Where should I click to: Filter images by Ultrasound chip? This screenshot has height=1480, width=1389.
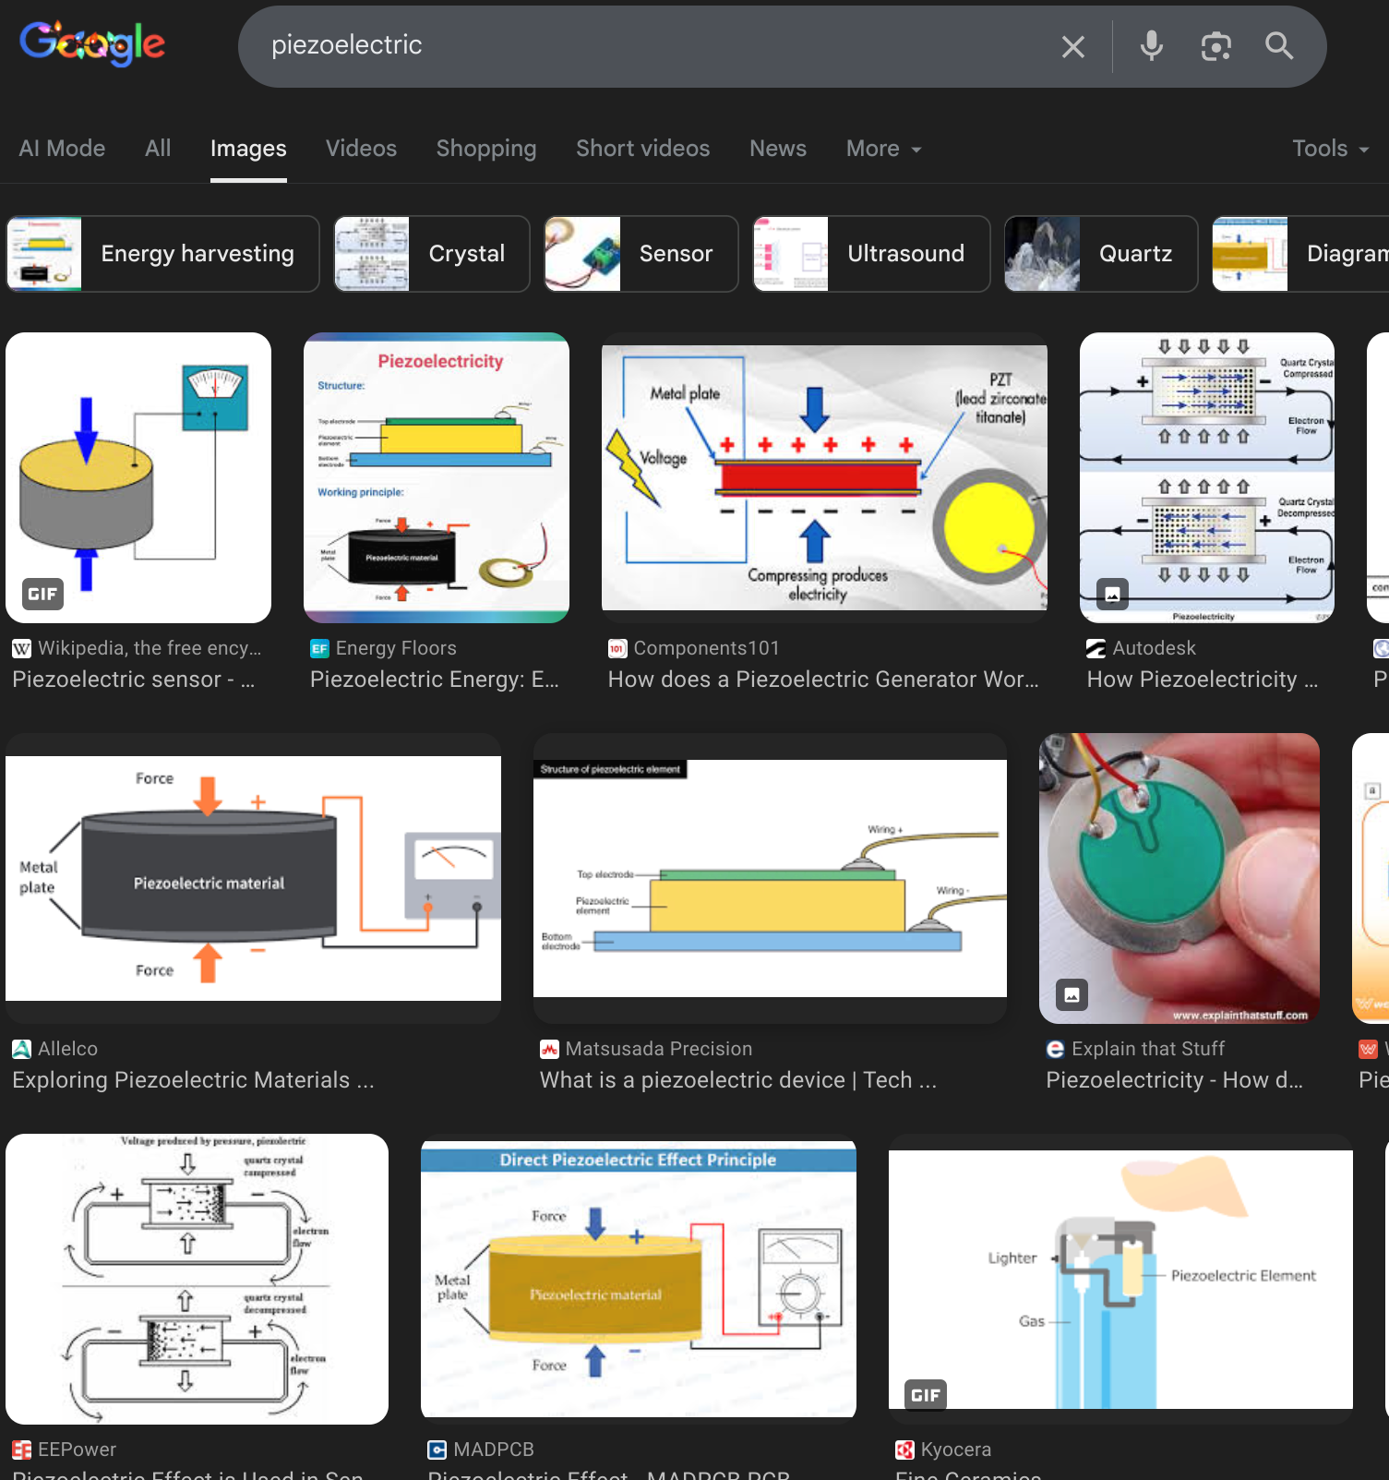[872, 254]
